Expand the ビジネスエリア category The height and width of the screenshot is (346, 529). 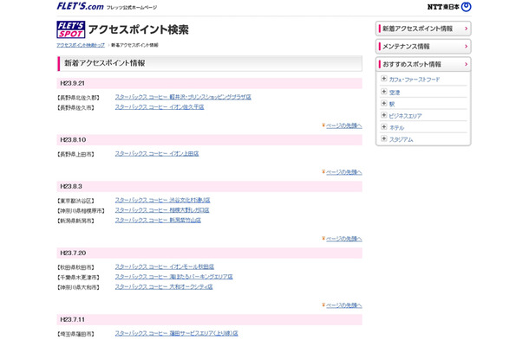coord(383,115)
